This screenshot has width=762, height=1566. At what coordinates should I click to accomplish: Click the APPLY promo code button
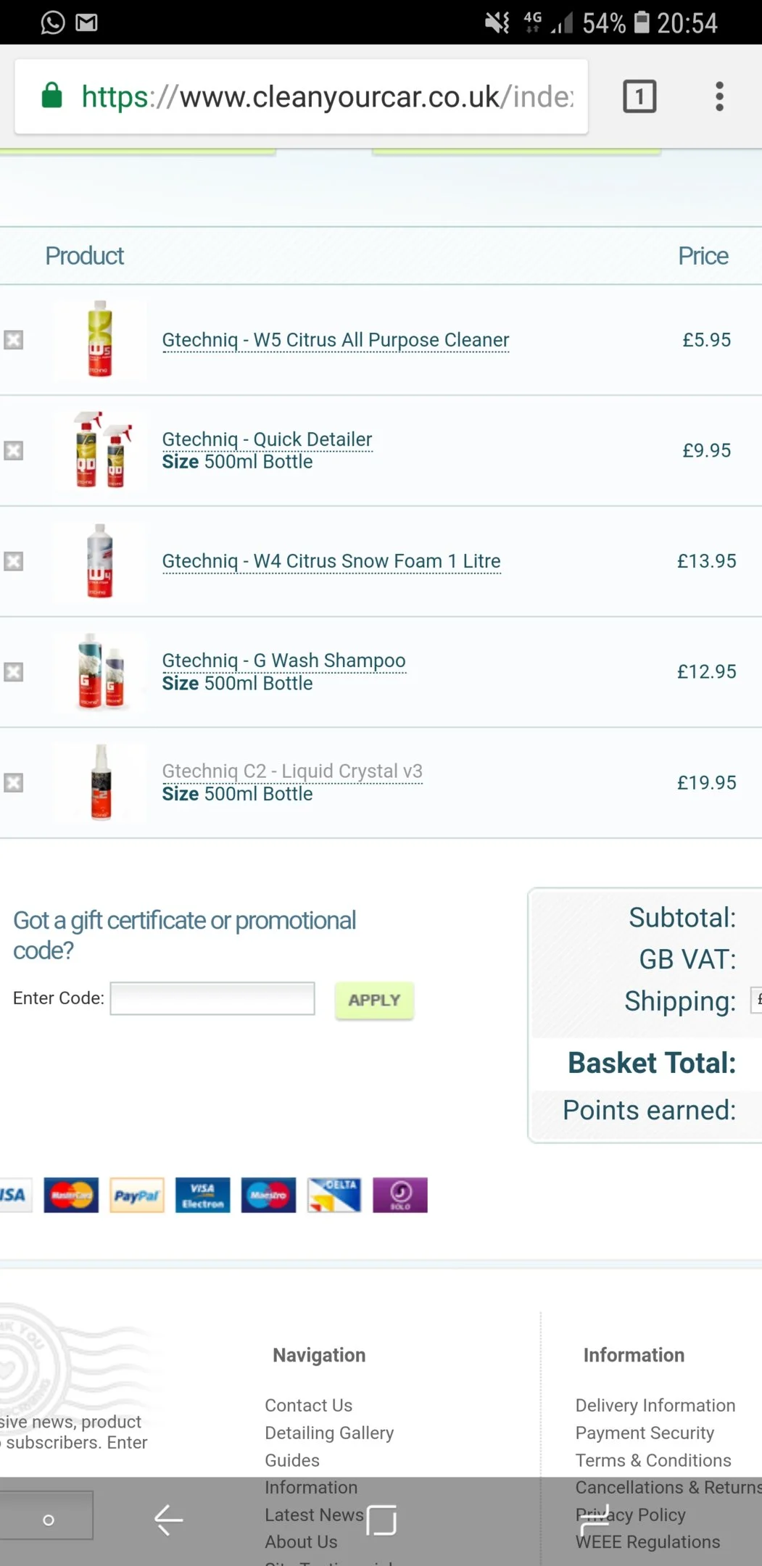pyautogui.click(x=374, y=1000)
